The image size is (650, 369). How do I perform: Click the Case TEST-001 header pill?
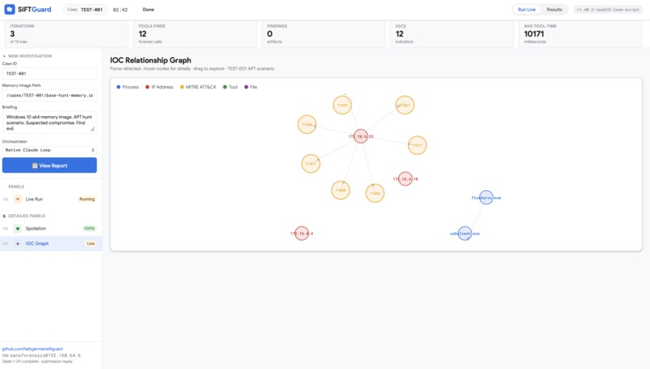click(85, 10)
